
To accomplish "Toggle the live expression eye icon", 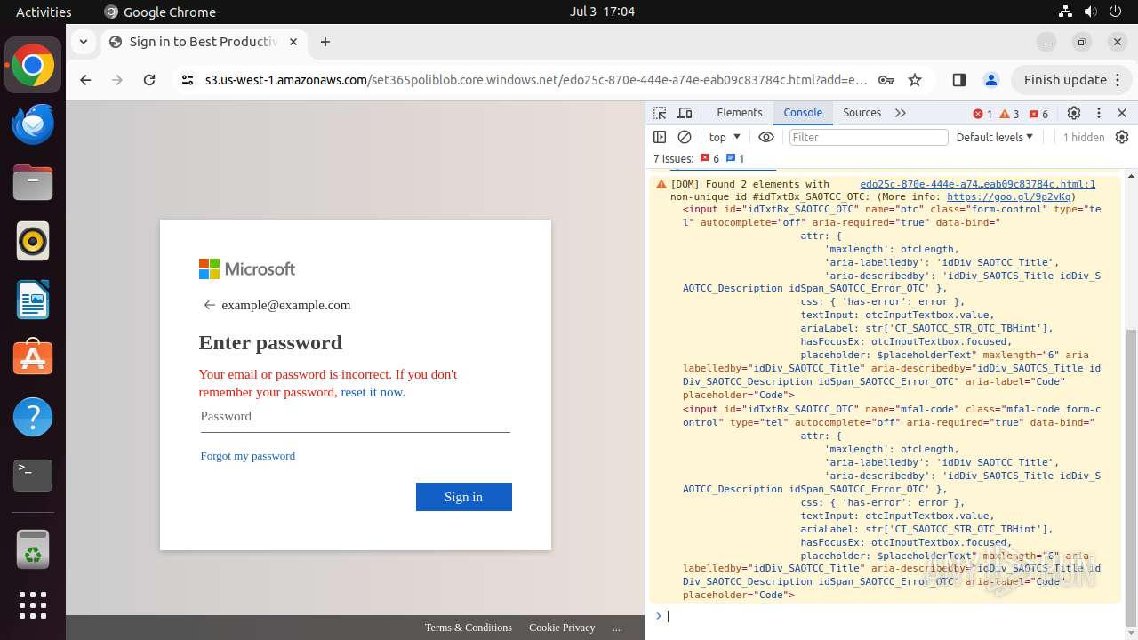I will tap(766, 137).
